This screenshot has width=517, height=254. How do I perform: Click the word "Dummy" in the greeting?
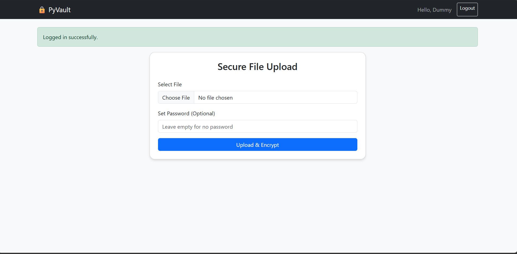point(442,10)
